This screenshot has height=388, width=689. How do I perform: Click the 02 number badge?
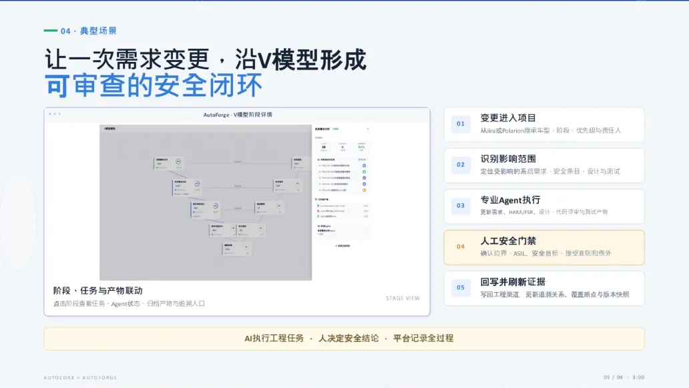pos(461,165)
